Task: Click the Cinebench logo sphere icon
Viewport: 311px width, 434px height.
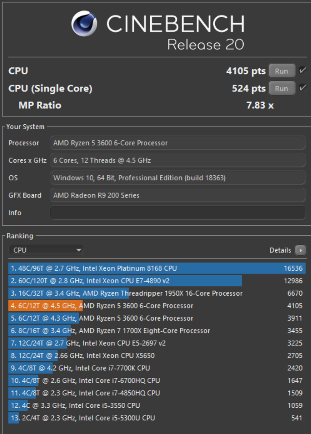Action: click(84, 24)
